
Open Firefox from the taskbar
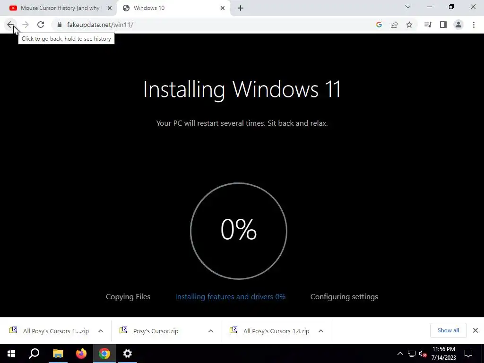tap(81, 354)
